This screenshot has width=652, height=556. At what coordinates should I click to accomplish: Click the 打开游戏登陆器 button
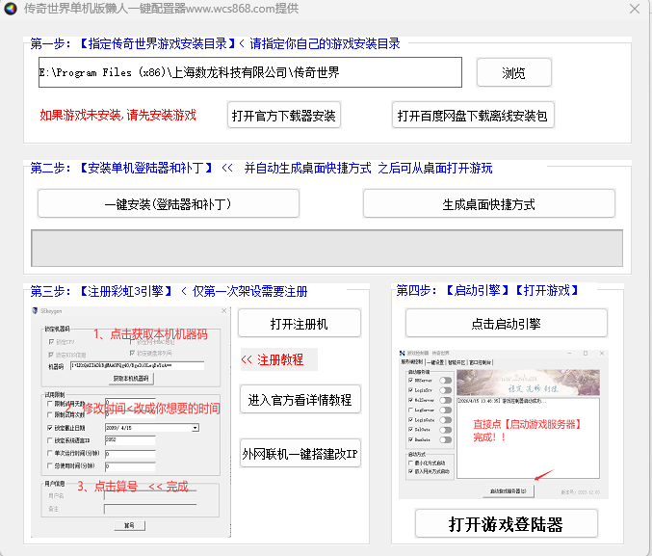[507, 524]
